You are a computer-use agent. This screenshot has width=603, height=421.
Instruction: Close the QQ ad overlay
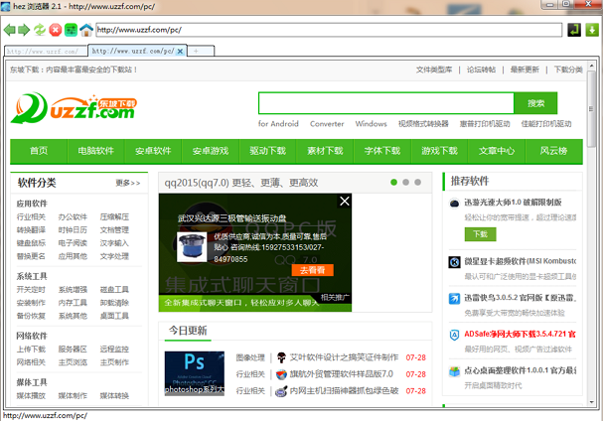345,201
